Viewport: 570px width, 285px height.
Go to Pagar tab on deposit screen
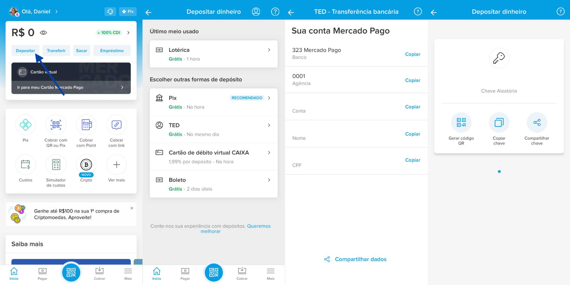(185, 274)
